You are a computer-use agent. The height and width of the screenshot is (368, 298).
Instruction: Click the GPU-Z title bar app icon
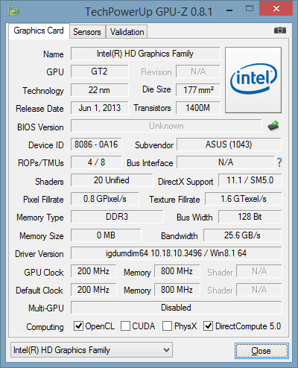[13, 11]
